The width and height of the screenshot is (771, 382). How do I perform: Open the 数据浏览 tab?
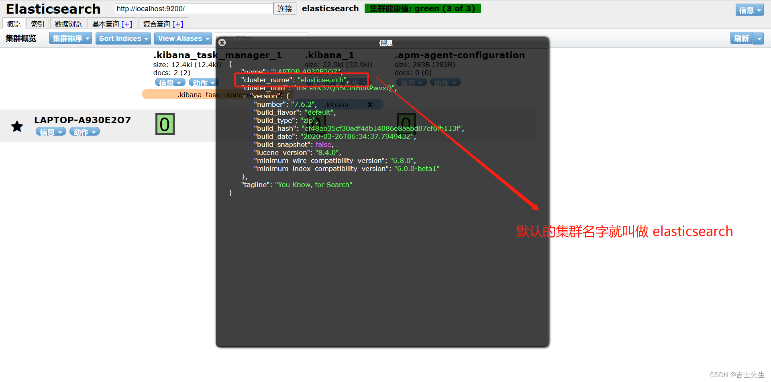click(68, 24)
